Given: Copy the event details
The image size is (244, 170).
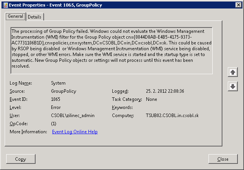Looking at the screenshot, I should click(x=21, y=159).
